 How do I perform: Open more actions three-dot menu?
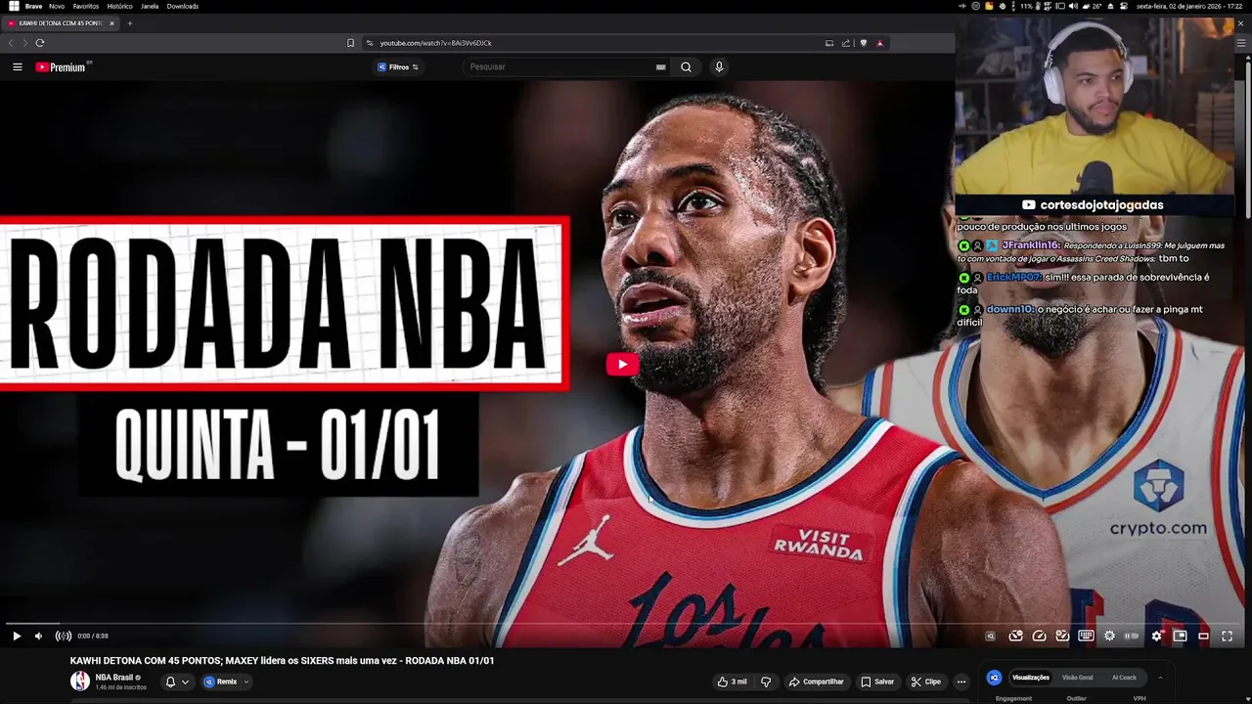[x=961, y=682]
